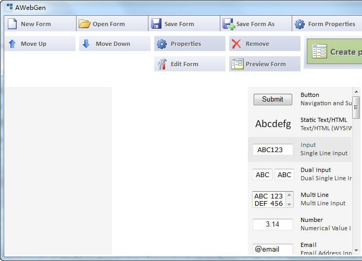Click the Save Form As button label
Screen dimensions: 362x261
coord(255,24)
